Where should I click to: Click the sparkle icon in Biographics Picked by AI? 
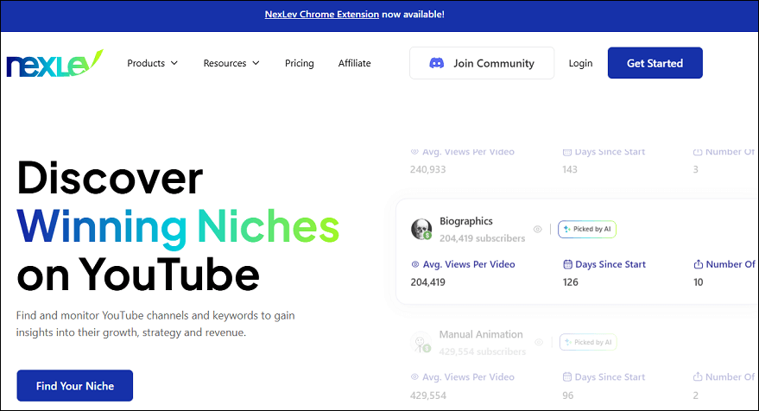(567, 230)
